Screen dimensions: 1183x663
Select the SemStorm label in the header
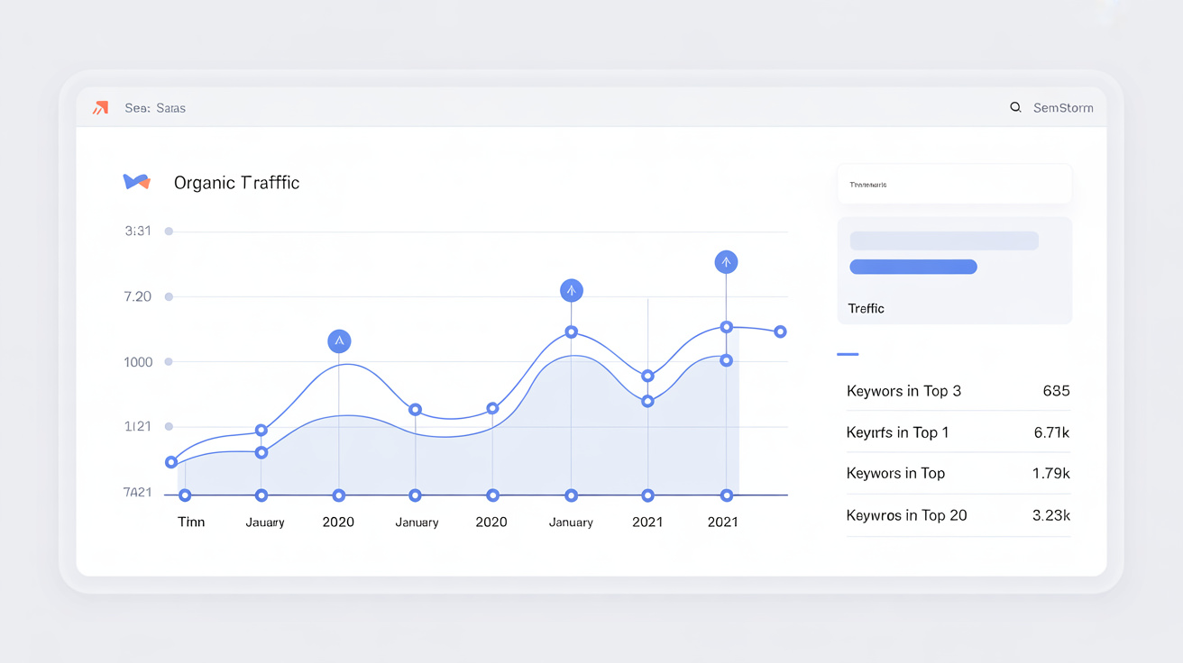pyautogui.click(x=1063, y=108)
